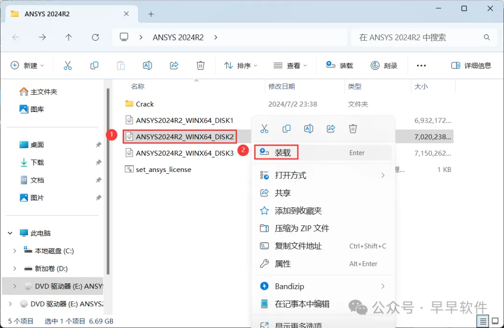
Task: Toggle the 详细信息 details pane
Action: click(471, 66)
